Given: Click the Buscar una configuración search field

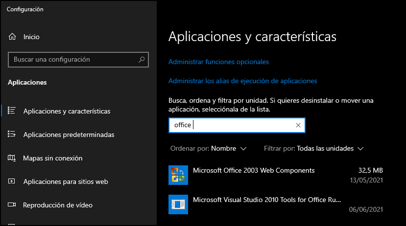Looking at the screenshot, I should (x=78, y=60).
